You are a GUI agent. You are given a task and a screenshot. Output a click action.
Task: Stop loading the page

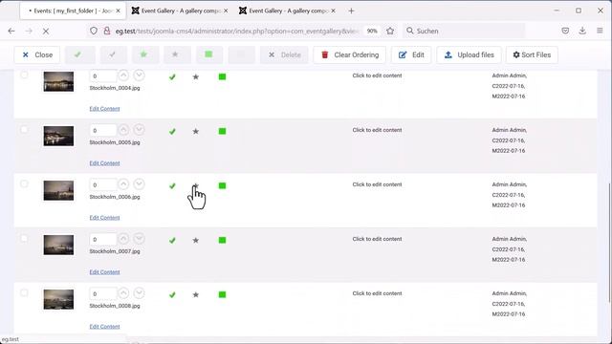click(x=46, y=32)
